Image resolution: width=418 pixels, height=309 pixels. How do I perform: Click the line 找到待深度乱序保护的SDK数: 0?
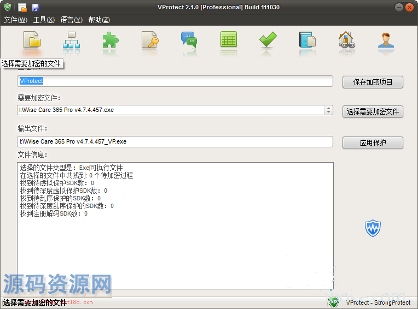(67, 206)
